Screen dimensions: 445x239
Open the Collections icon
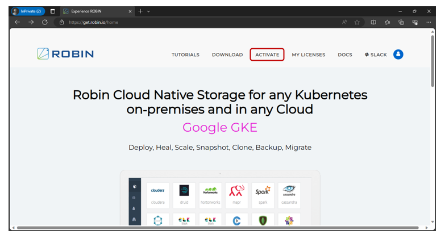click(x=401, y=22)
